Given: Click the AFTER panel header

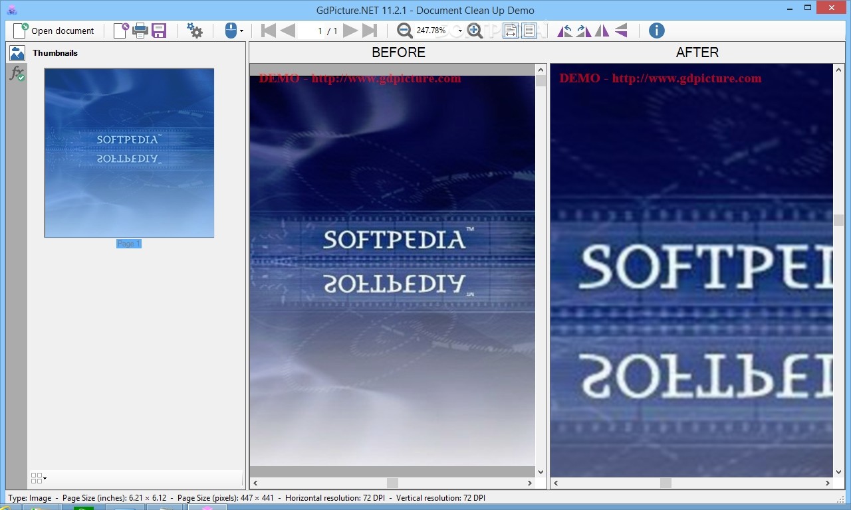Looking at the screenshot, I should tap(697, 52).
